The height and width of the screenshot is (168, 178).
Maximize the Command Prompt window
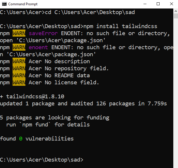coord(158,4)
